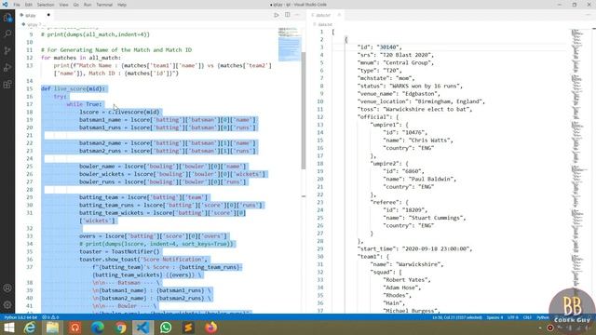Click the "status" line in data.txt
Viewport: 596px width, 335px height.
pos(410,86)
